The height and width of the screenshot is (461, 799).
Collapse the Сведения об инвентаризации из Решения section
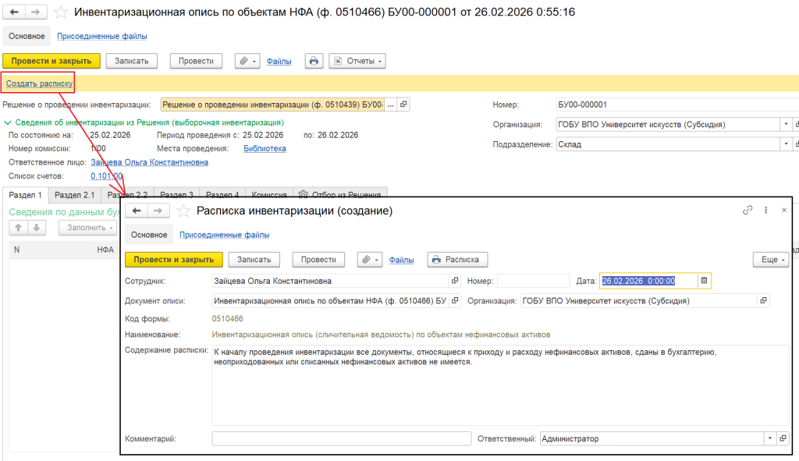(x=8, y=122)
